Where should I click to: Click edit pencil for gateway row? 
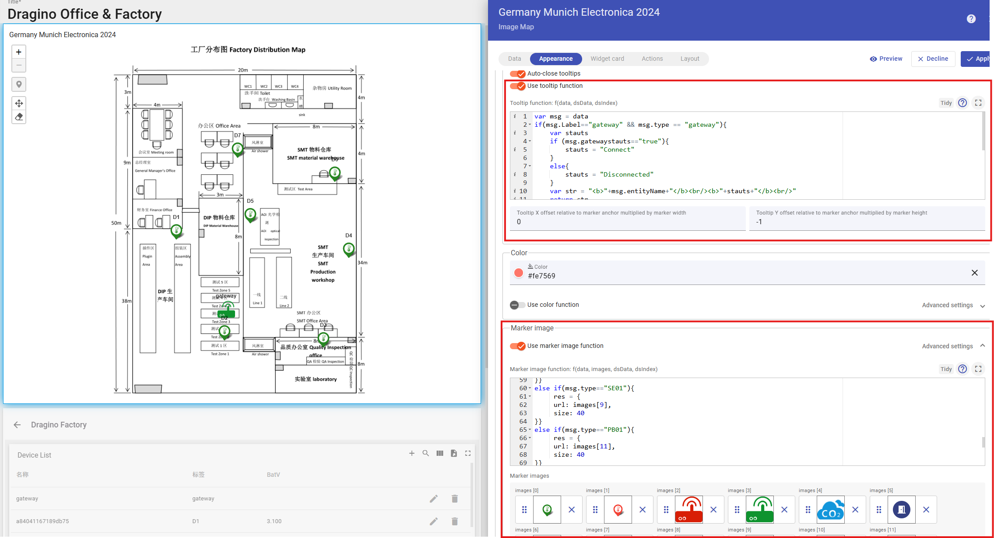coord(433,499)
